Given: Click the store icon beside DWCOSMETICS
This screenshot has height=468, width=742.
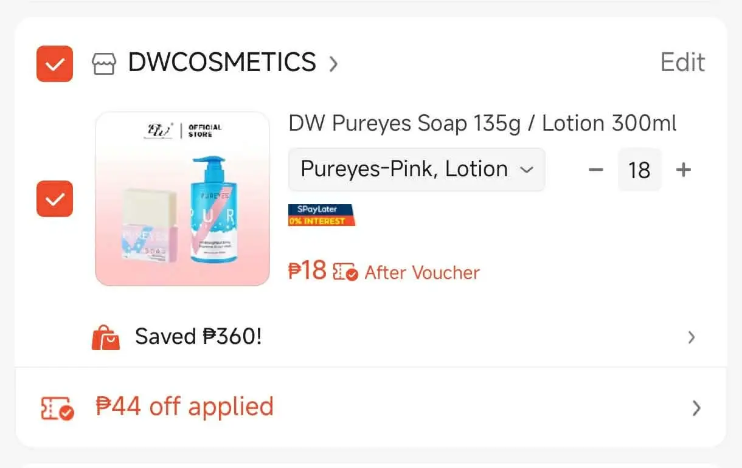Looking at the screenshot, I should click(x=104, y=63).
